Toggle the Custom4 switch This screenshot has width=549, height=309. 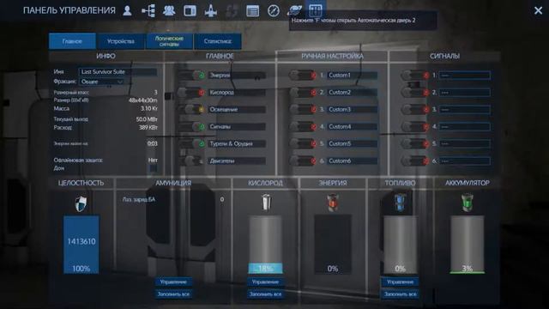[x=303, y=126]
